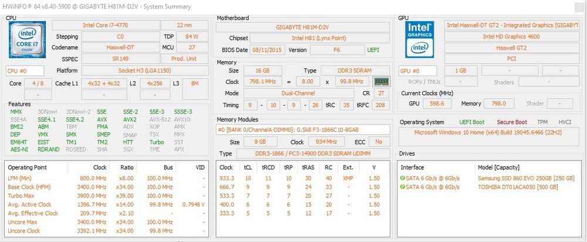
Task: Click the AES-NI feature label
Action: coord(19,149)
